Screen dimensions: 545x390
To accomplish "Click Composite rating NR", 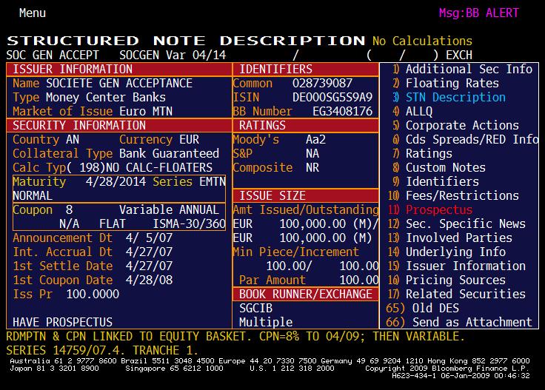I will 312,167.
